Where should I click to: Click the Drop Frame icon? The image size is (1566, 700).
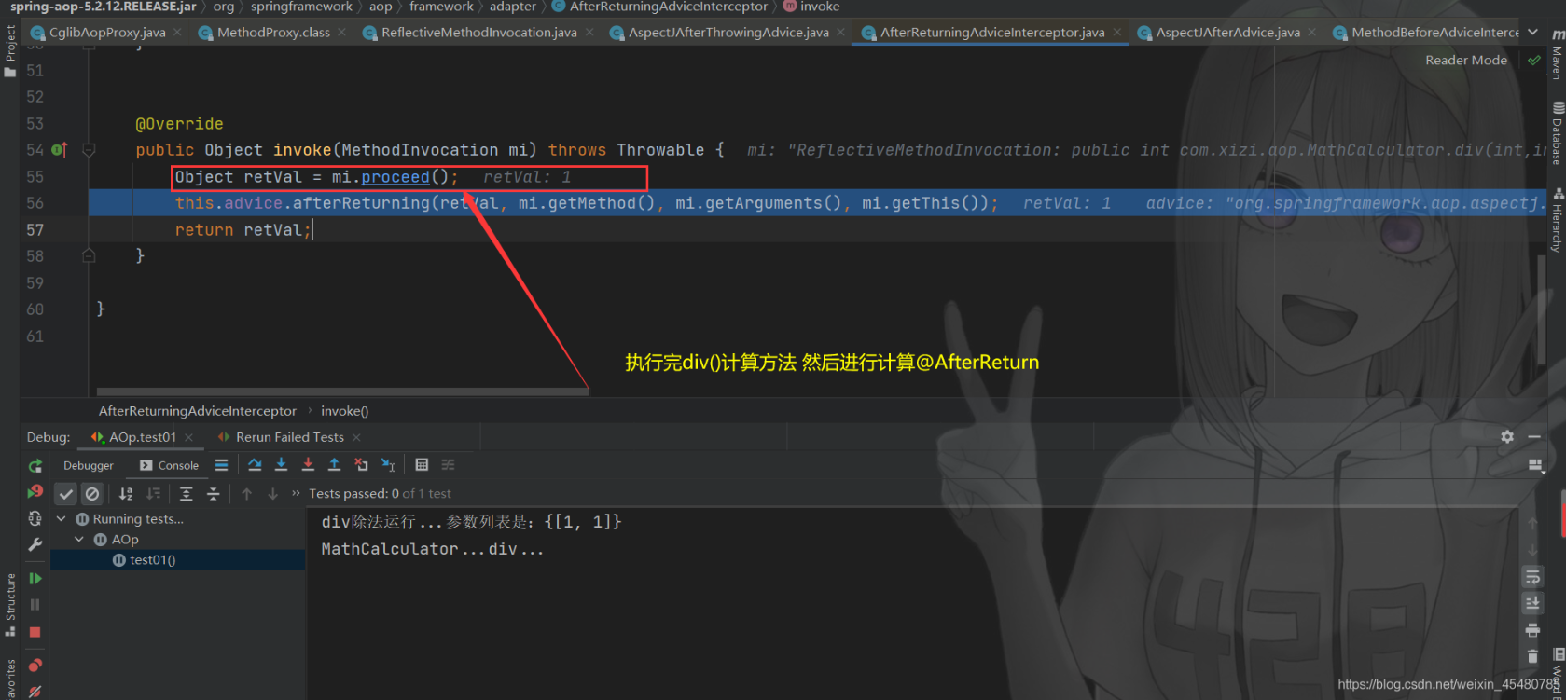[361, 465]
